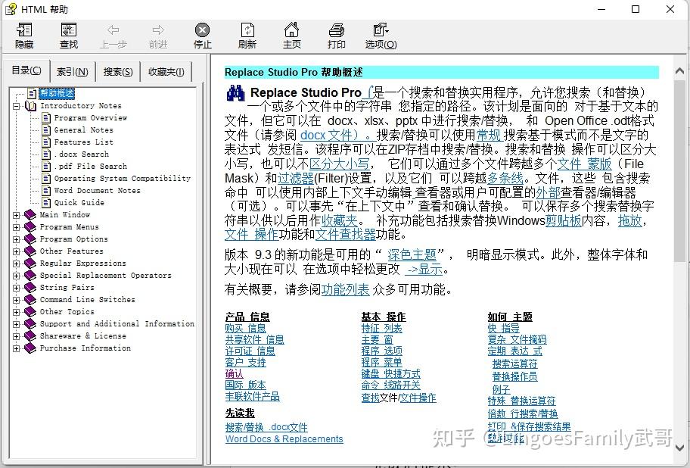This screenshot has height=468, width=690.
Task: Click book icon beside String Pairs
Action: point(30,287)
